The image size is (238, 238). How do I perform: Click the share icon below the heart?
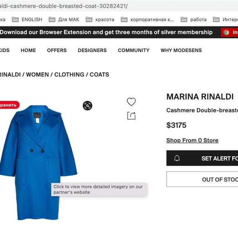coord(131,116)
